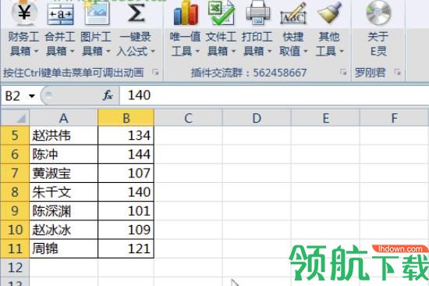Image resolution: width=429 pixels, height=286 pixels.
Task: Click the formula bar showing 140
Action: [x=274, y=95]
